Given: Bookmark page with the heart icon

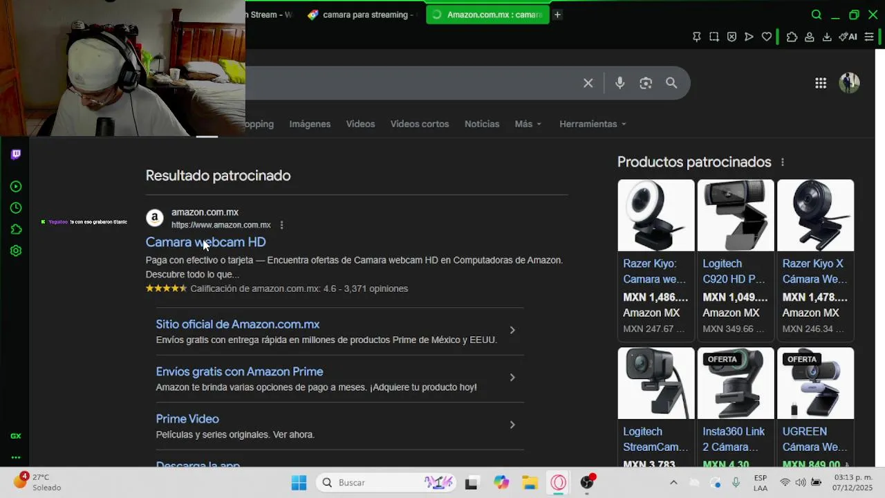Looking at the screenshot, I should [767, 37].
